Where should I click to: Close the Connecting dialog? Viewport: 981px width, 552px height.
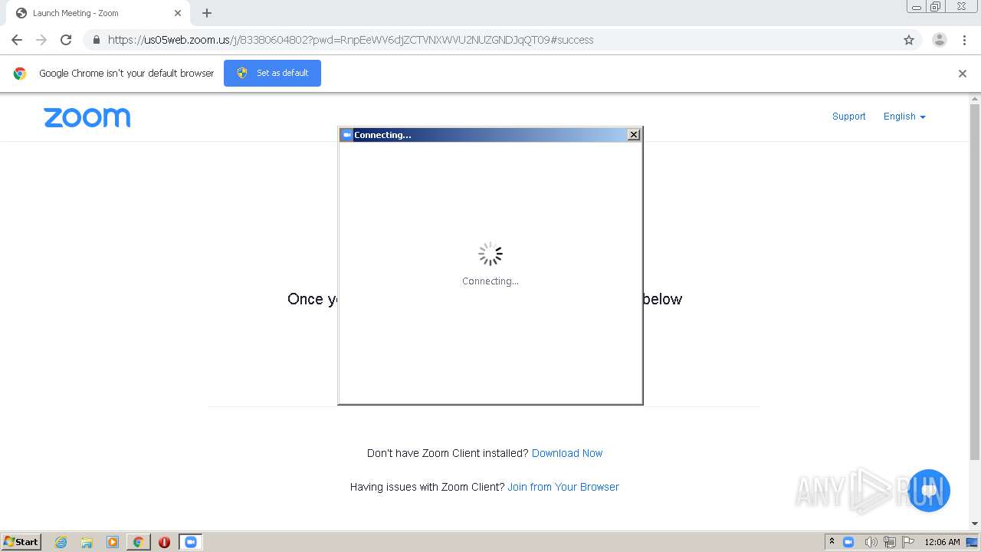click(634, 135)
